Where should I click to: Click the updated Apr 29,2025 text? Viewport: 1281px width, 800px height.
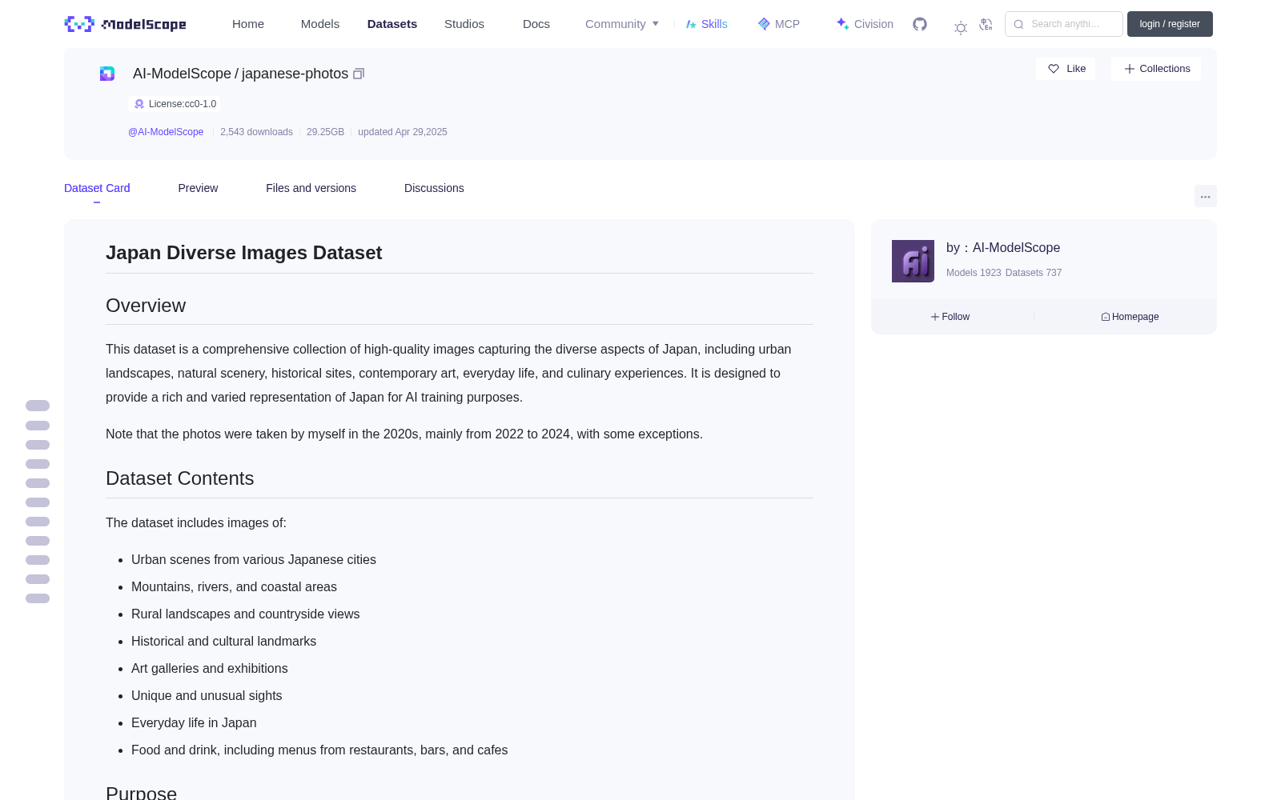click(x=403, y=132)
